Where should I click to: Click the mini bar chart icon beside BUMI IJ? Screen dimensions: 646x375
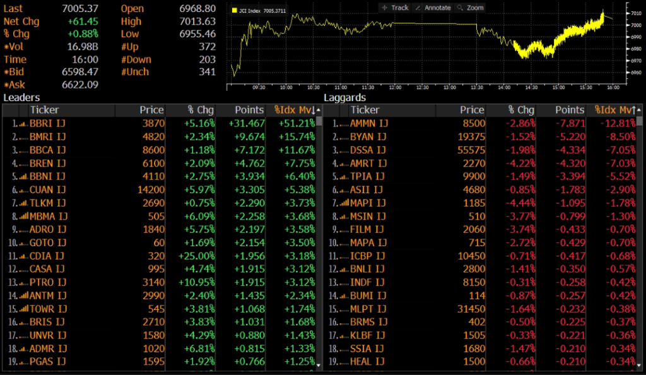pos(344,296)
